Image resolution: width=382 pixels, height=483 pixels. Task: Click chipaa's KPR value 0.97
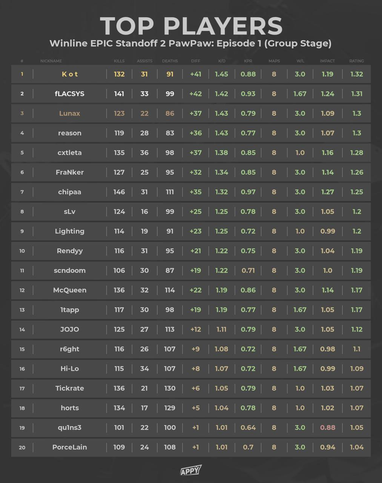248,192
